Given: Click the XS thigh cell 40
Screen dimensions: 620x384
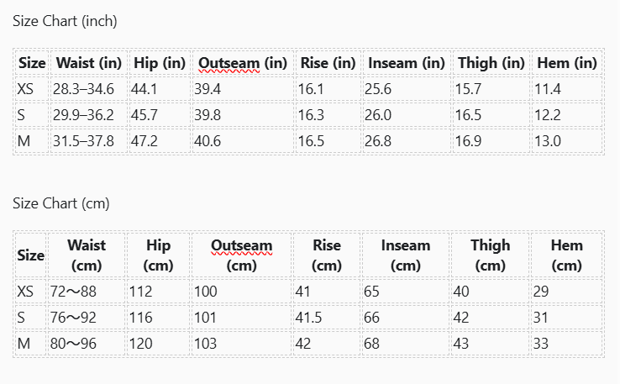Looking at the screenshot, I should coord(490,292).
